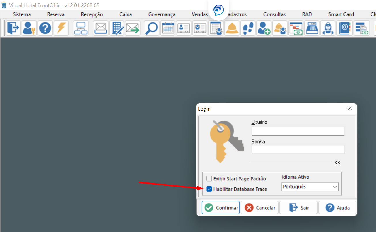Open the Consultas menu
Viewport: 376px width, 232px height.
[274, 14]
